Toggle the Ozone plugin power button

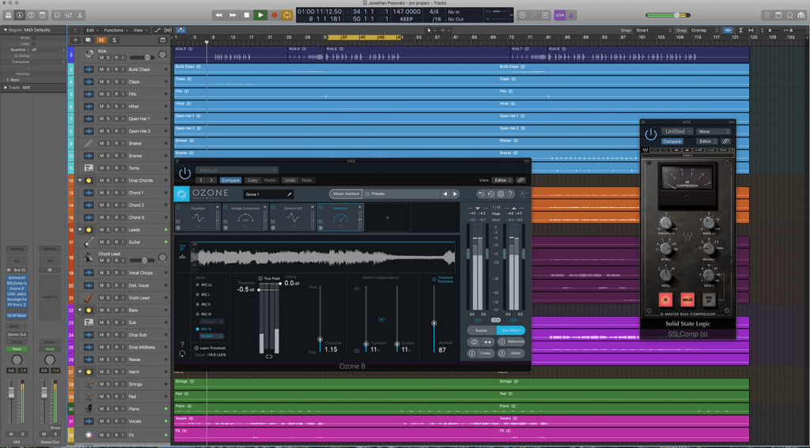[x=185, y=174]
